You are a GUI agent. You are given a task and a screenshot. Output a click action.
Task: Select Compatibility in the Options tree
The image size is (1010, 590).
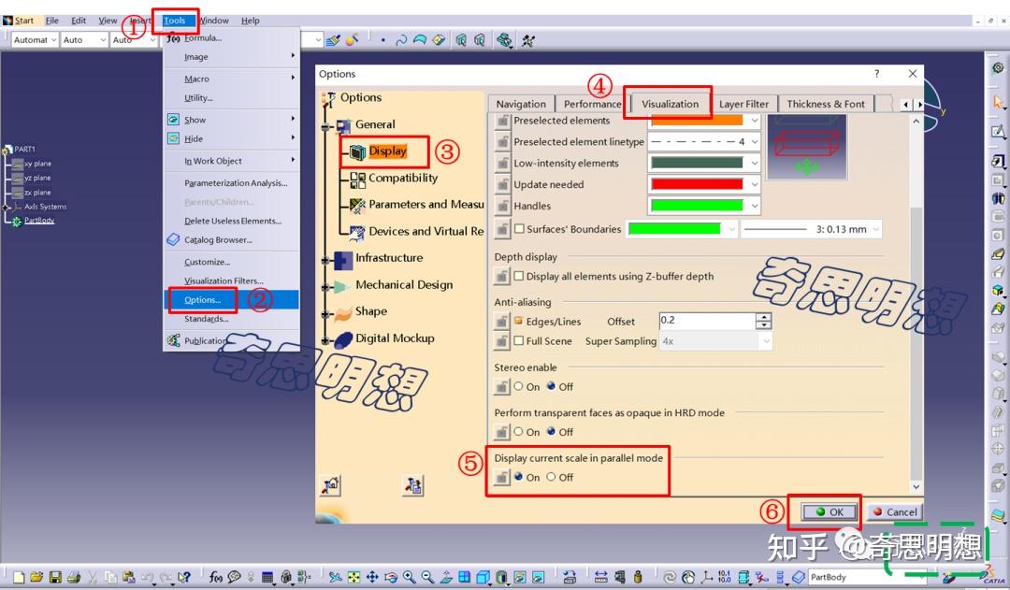[x=402, y=178]
